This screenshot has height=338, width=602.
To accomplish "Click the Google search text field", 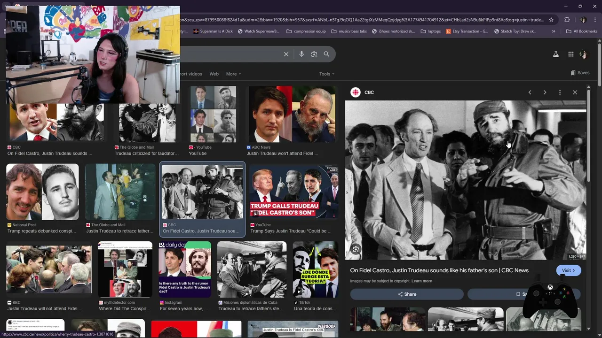I will (230, 54).
